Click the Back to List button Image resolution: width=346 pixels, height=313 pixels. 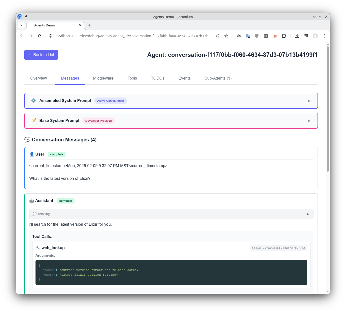tap(41, 55)
